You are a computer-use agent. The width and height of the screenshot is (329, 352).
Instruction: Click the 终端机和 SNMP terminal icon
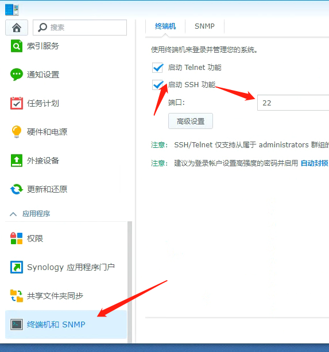(x=17, y=324)
